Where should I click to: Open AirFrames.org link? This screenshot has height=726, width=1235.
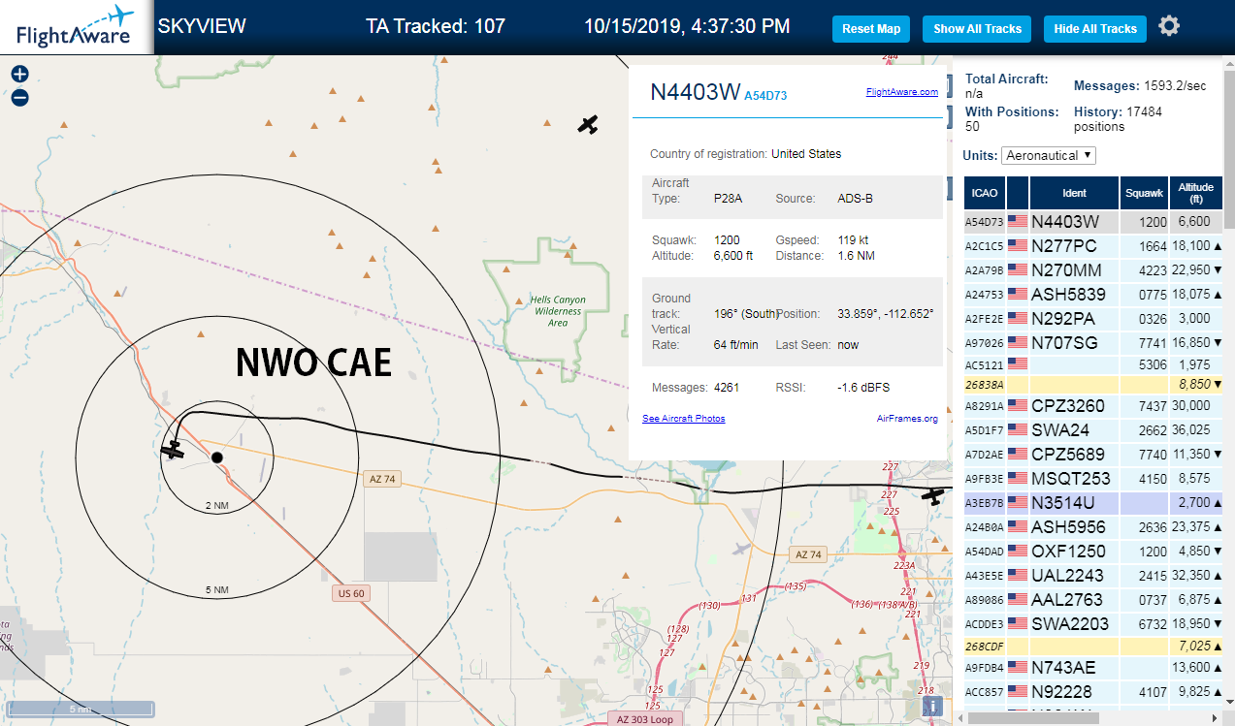pos(907,419)
